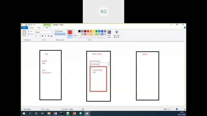The height and width of the screenshot is (116, 207).
Task: Select the Color 1 button
Action: click(70, 34)
